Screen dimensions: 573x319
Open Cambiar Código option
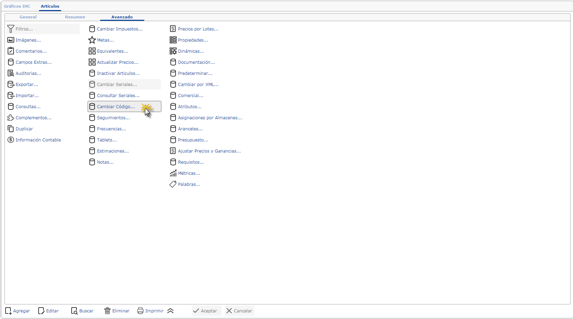pyautogui.click(x=116, y=106)
